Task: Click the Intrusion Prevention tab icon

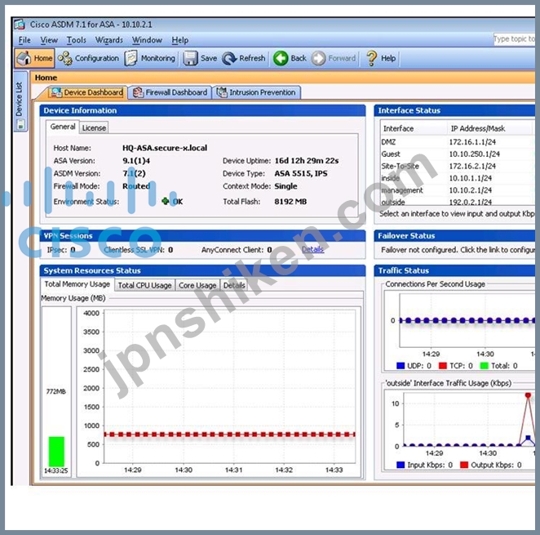Action: tap(222, 92)
